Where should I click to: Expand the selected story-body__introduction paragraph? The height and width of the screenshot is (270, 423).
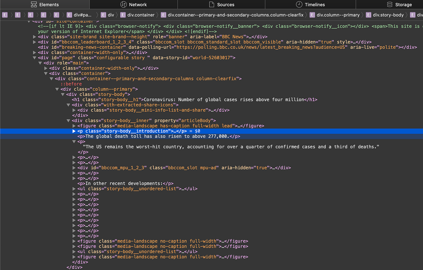(74, 131)
